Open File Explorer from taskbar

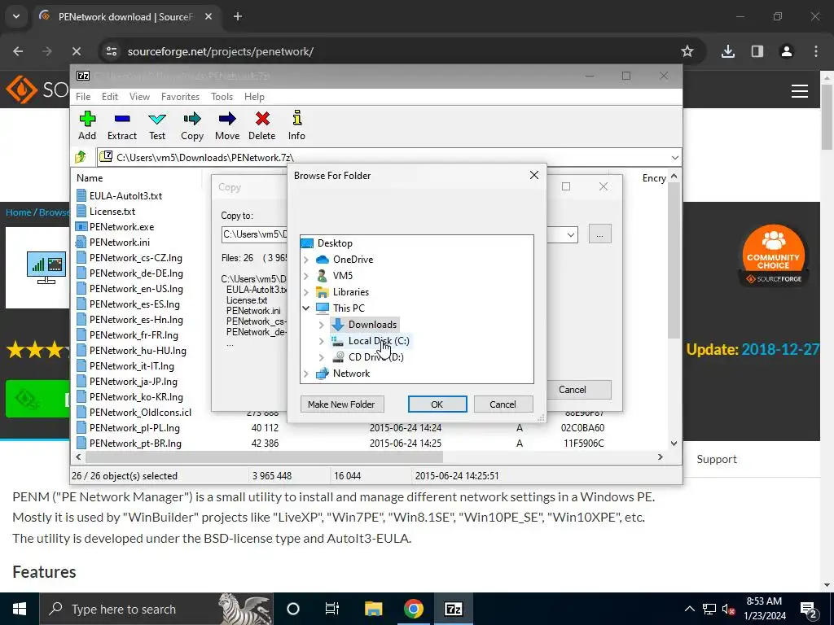(373, 609)
